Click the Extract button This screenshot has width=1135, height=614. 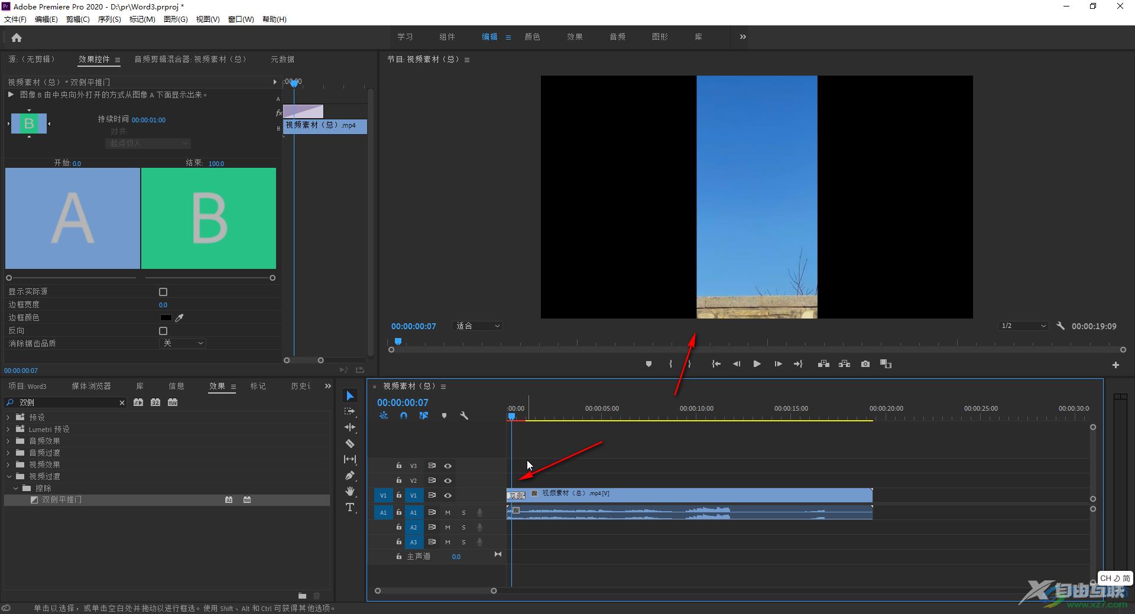click(x=844, y=364)
